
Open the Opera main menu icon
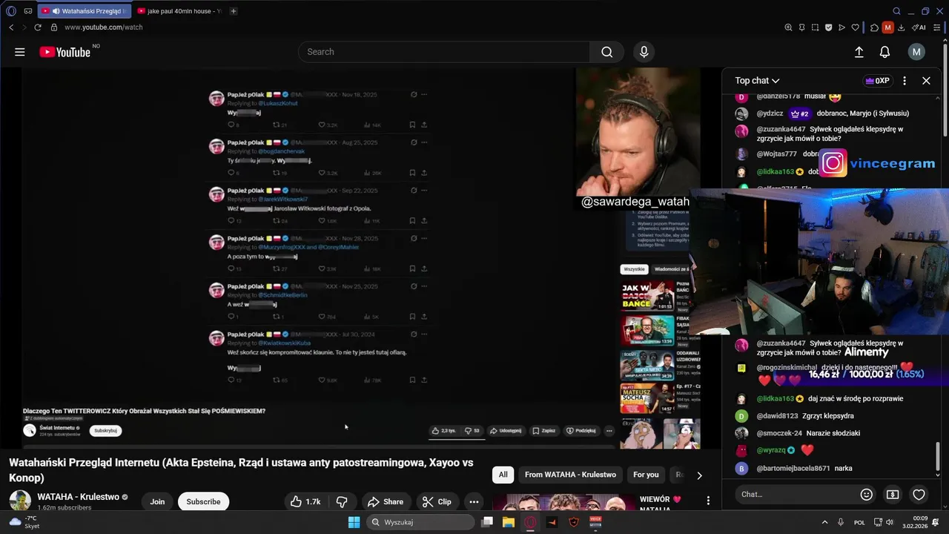(11, 11)
